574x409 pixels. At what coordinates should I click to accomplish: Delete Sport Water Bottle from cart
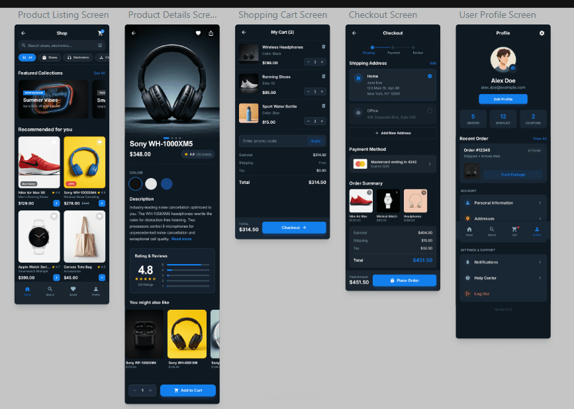pyautogui.click(x=323, y=106)
